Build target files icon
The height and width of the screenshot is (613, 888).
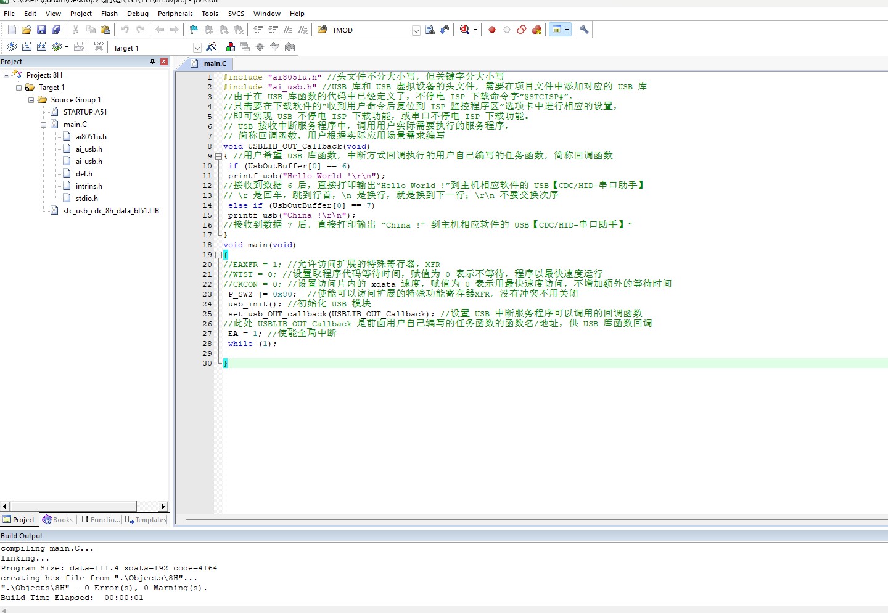point(27,47)
